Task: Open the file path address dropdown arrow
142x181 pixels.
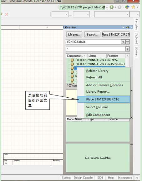Action: tap(107, 7)
